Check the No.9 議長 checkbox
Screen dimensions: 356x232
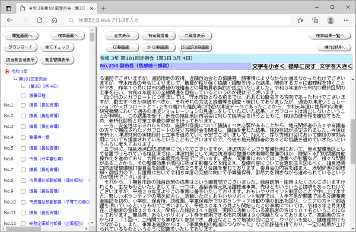point(23,191)
